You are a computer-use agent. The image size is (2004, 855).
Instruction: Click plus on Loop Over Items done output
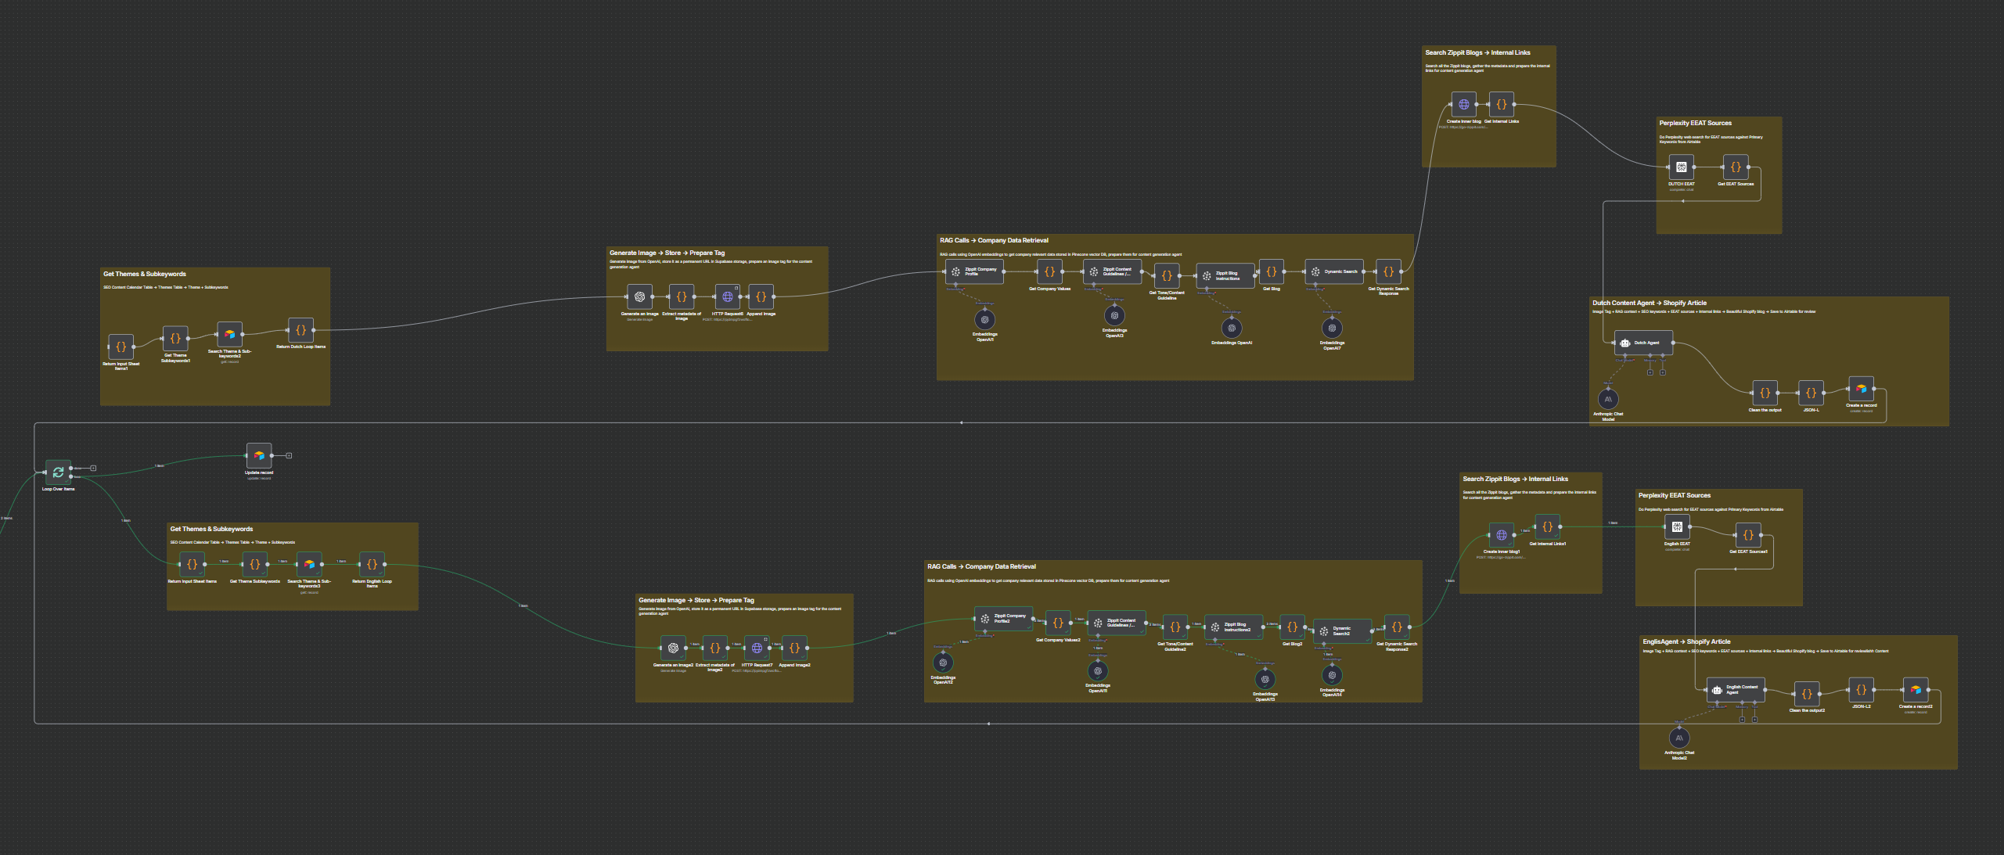click(x=93, y=468)
